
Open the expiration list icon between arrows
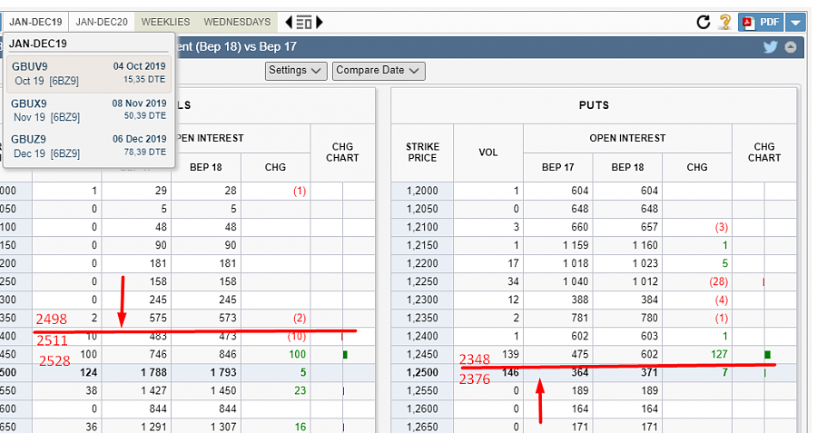click(x=304, y=22)
